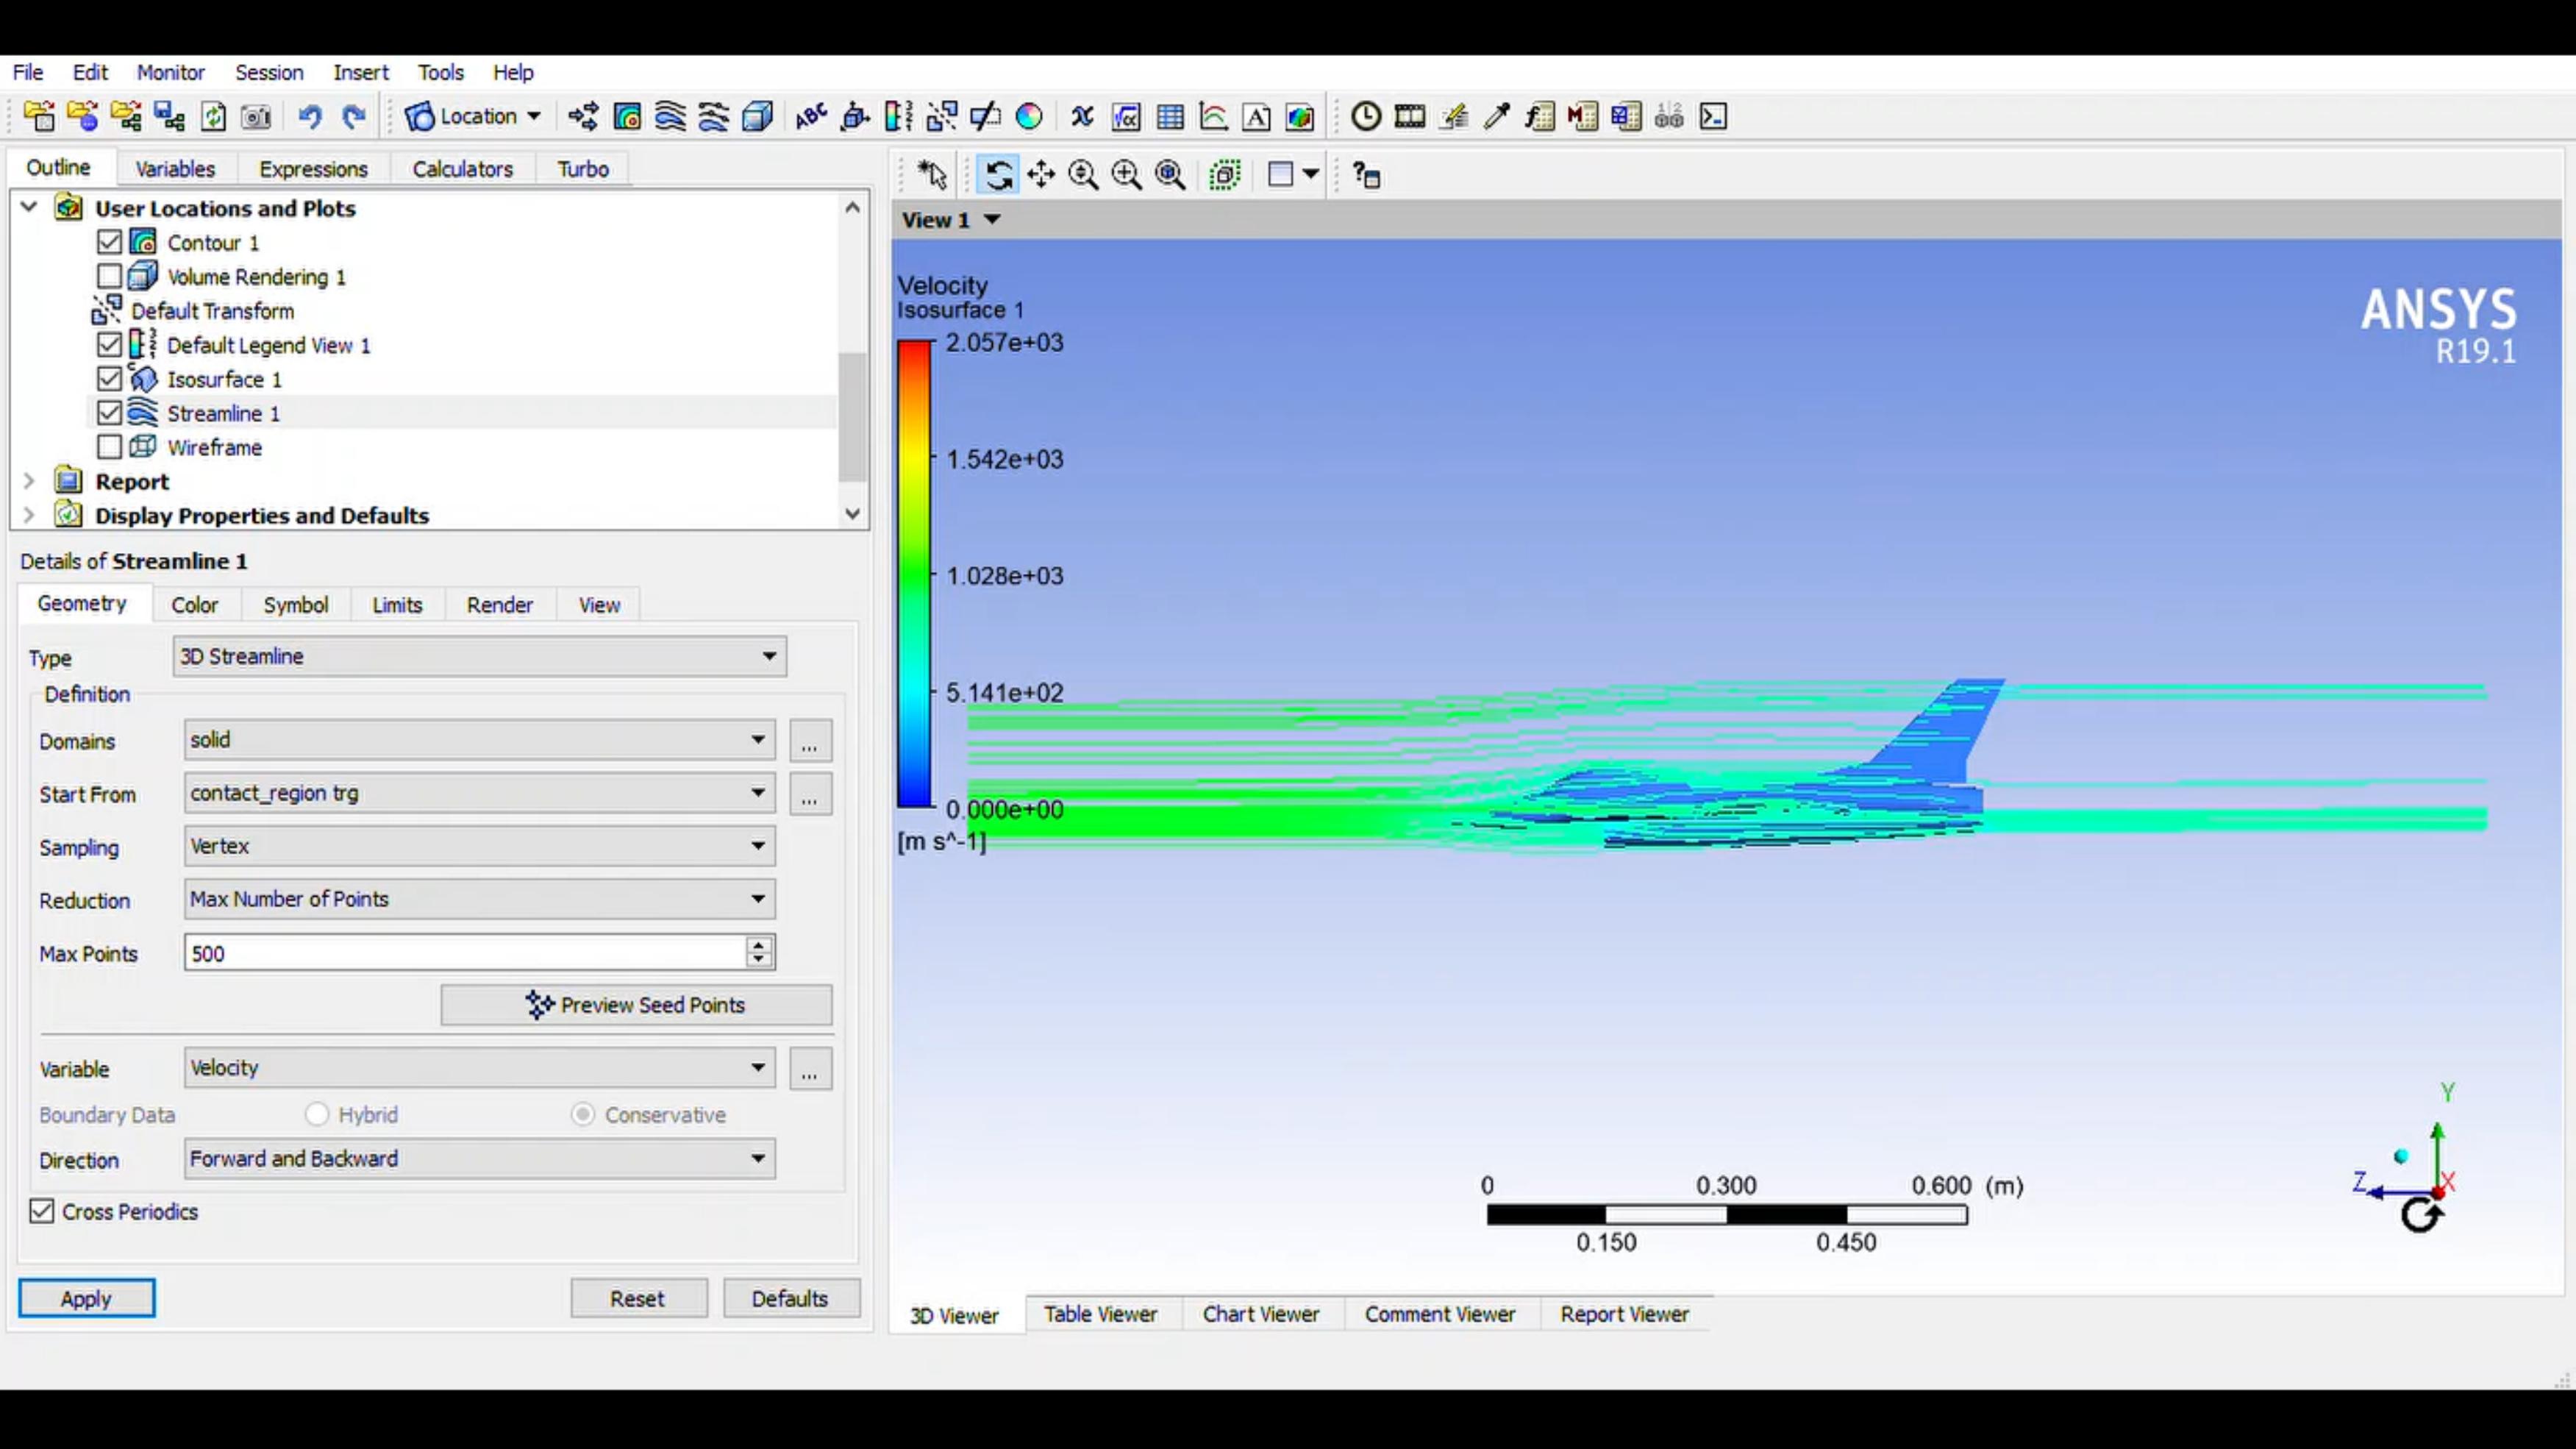Click the Volume Rendering toolbar icon
The height and width of the screenshot is (1449, 2576).
click(x=758, y=117)
